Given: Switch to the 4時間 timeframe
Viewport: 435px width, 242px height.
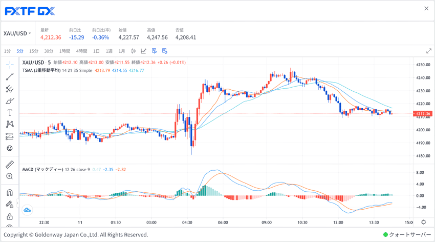Looking at the screenshot, I should click(81, 51).
